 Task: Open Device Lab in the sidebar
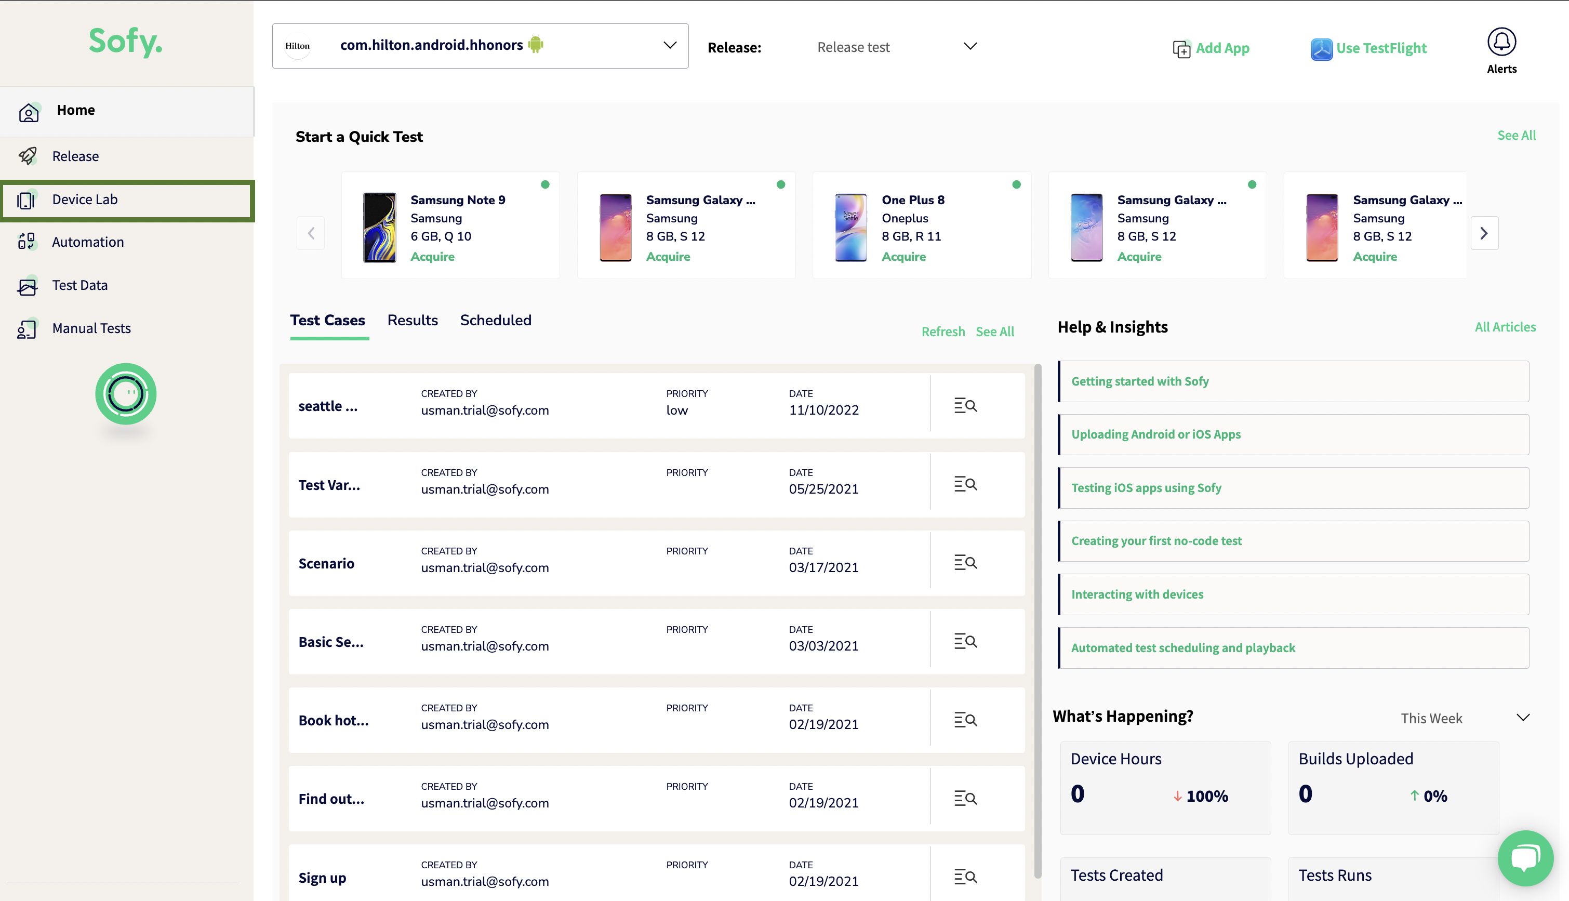pos(127,200)
